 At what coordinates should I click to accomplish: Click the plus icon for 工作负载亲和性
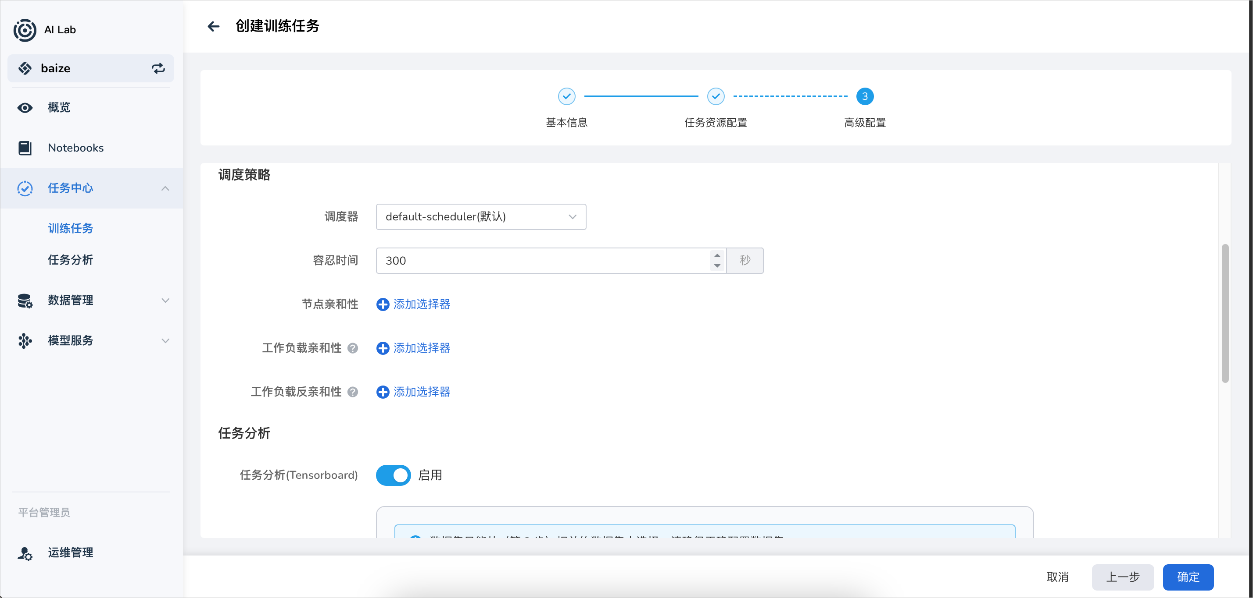coord(383,348)
